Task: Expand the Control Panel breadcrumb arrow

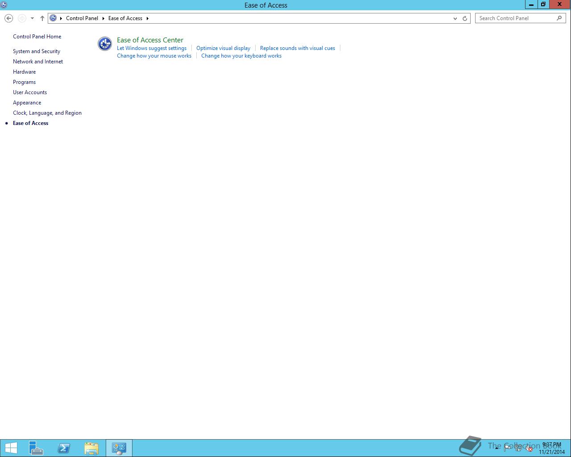Action: pyautogui.click(x=103, y=18)
